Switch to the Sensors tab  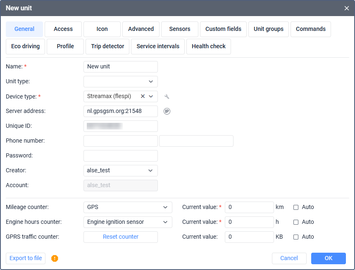point(180,29)
